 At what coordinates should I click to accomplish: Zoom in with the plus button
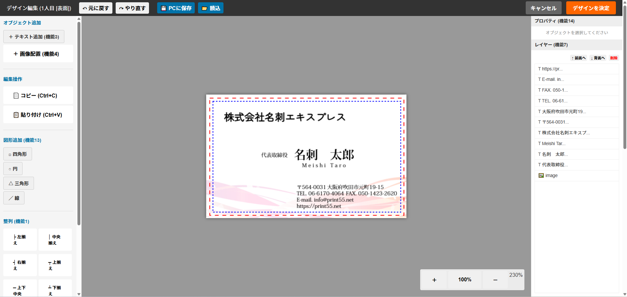click(434, 280)
